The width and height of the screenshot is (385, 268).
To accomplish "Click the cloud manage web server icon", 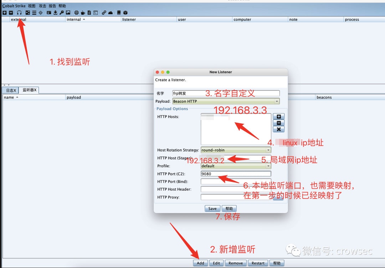I will 111,12.
